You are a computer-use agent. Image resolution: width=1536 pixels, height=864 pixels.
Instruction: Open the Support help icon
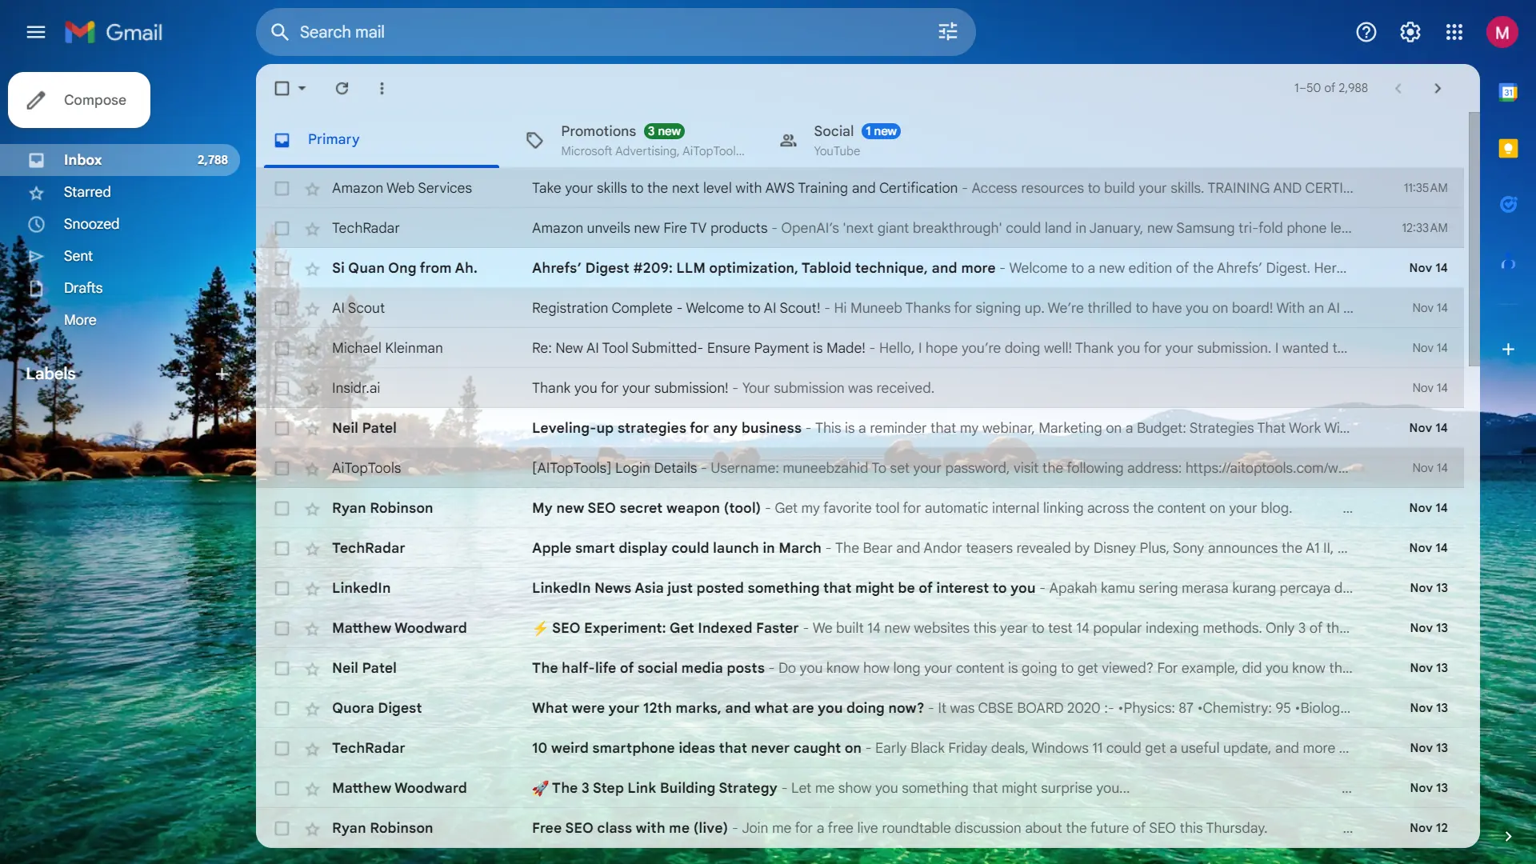1366,32
